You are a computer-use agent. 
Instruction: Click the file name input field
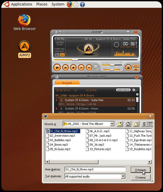(x=95, y=169)
